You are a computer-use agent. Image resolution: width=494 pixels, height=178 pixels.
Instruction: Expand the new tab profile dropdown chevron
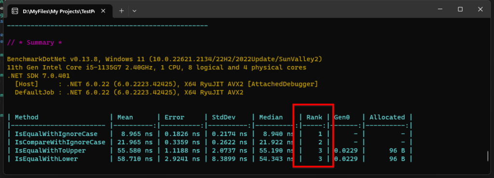[135, 11]
